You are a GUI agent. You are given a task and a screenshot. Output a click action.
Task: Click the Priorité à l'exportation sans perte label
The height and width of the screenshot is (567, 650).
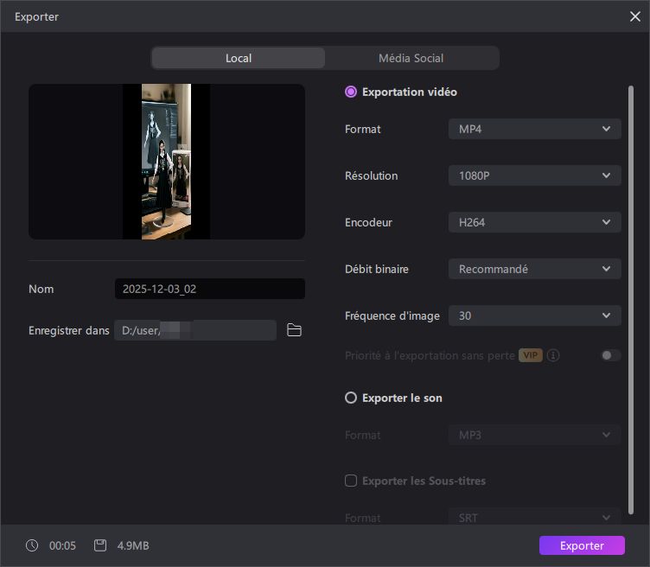coord(430,355)
